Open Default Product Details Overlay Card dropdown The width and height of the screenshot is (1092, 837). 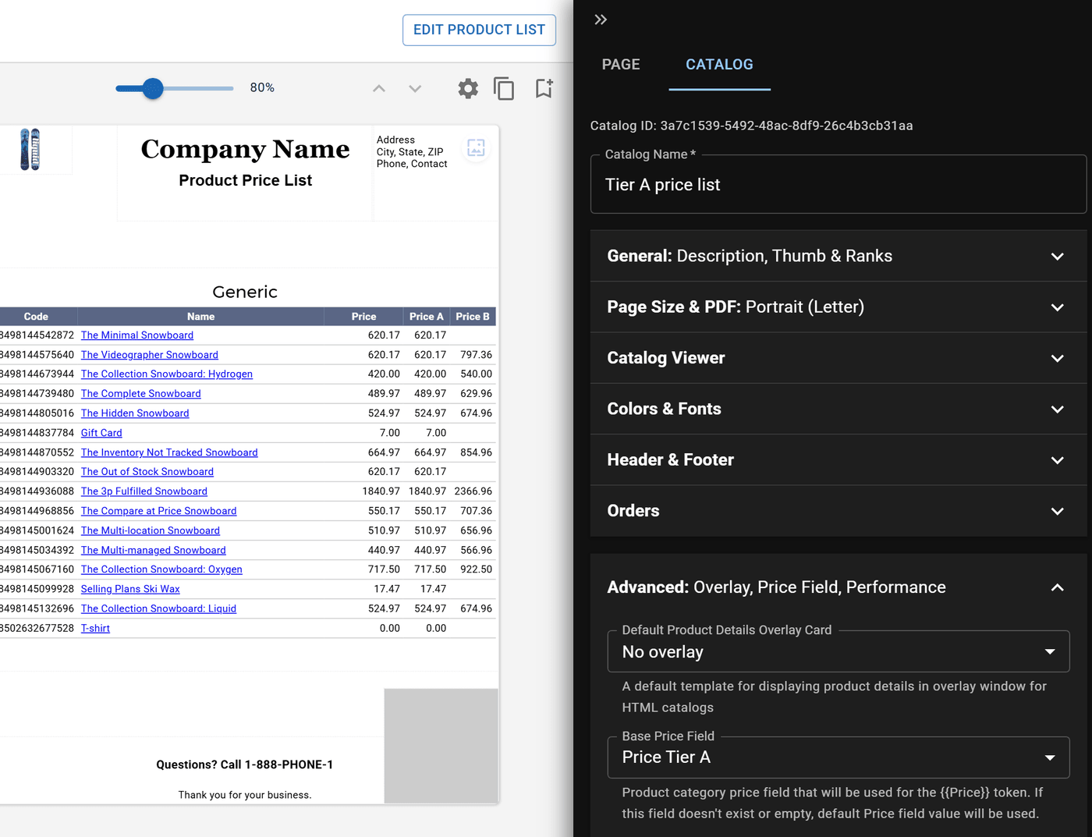tap(838, 651)
